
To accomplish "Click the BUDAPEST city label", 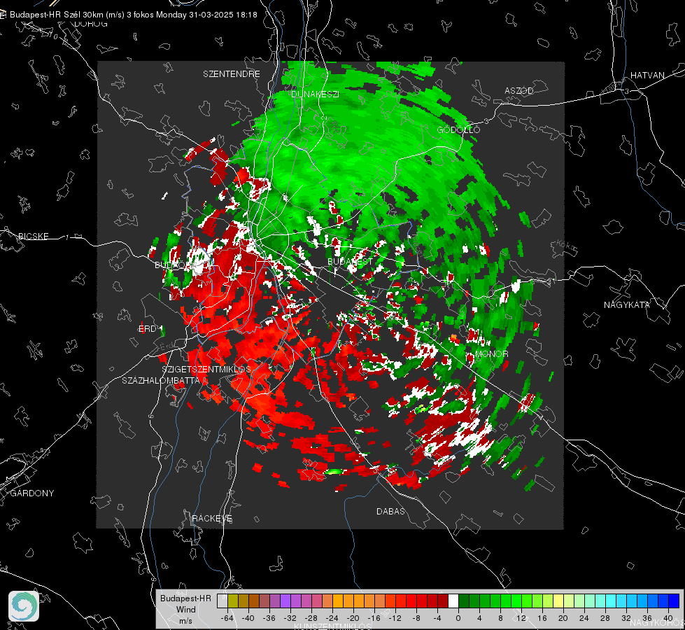I will [350, 261].
